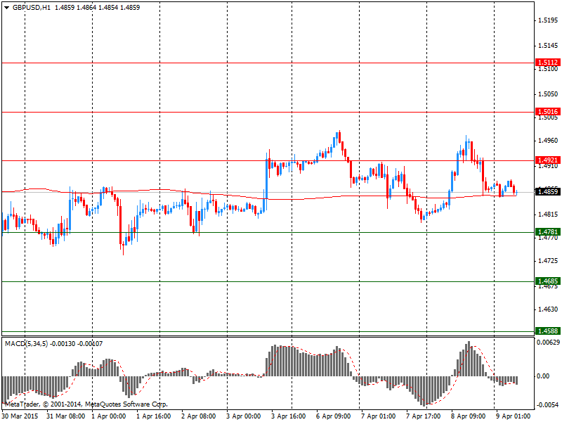This screenshot has width=562, height=422.
Task: Click the current price label 1.4859
Action: pyautogui.click(x=547, y=191)
